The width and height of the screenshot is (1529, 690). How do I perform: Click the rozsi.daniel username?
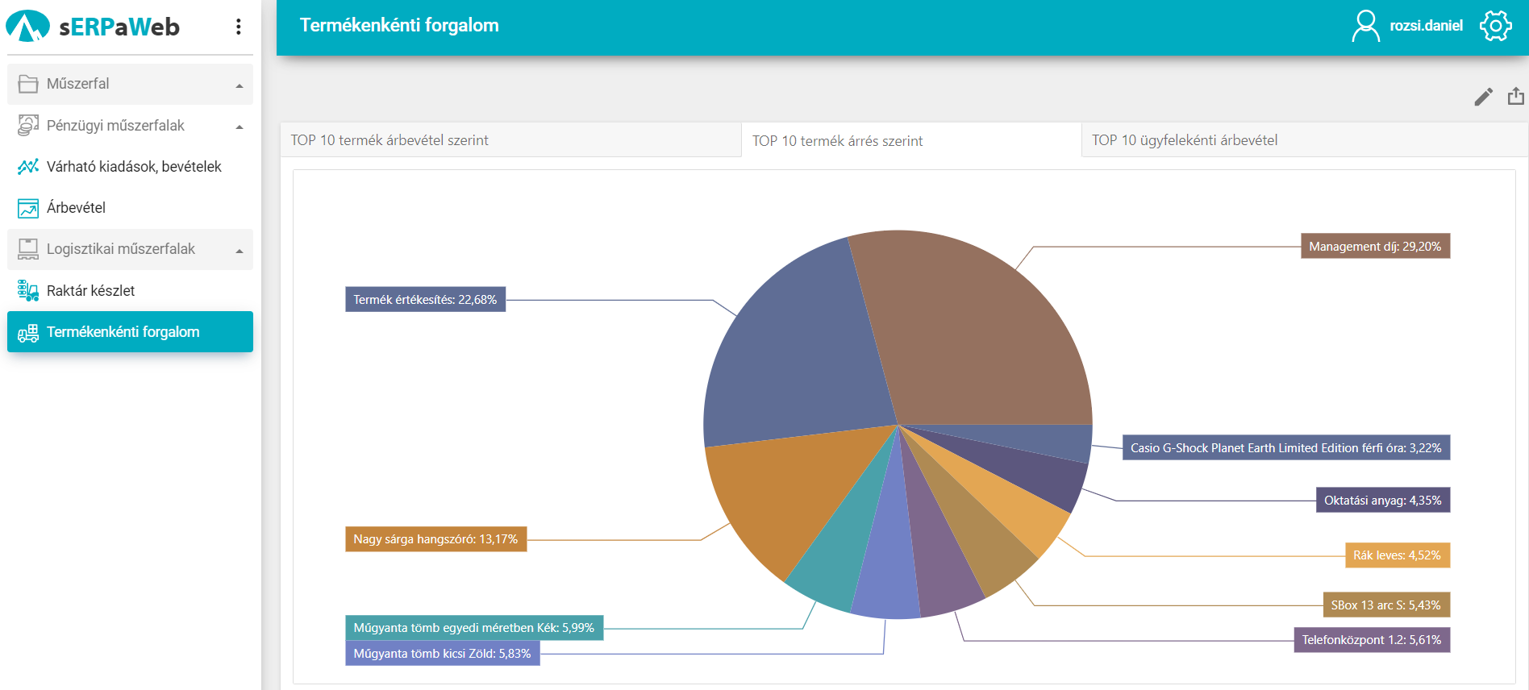tap(1426, 26)
